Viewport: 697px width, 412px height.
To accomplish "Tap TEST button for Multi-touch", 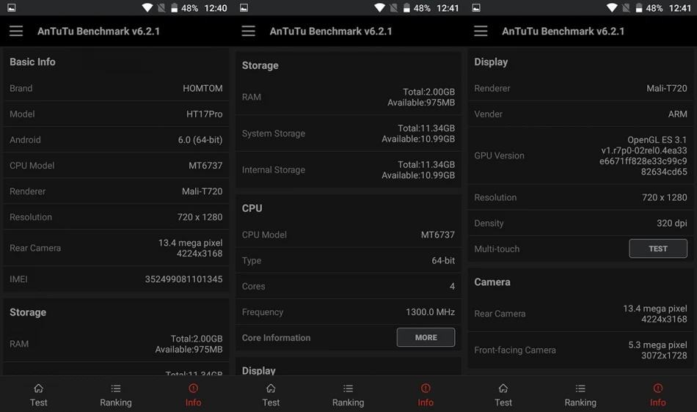I will 658,249.
